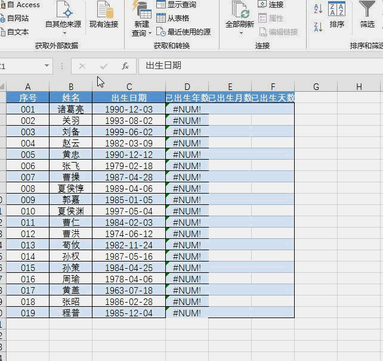Screen dimensions: 383x361
Task: Select column B header
Action: [71, 86]
